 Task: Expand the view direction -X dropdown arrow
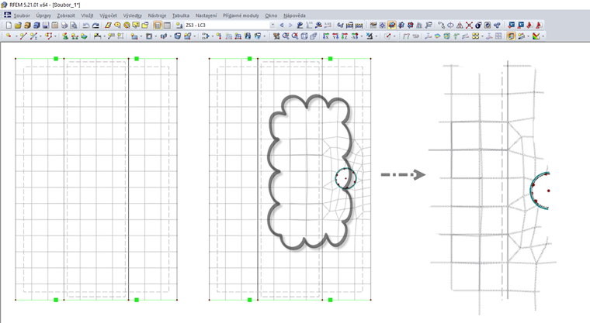pyautogui.click(x=362, y=36)
